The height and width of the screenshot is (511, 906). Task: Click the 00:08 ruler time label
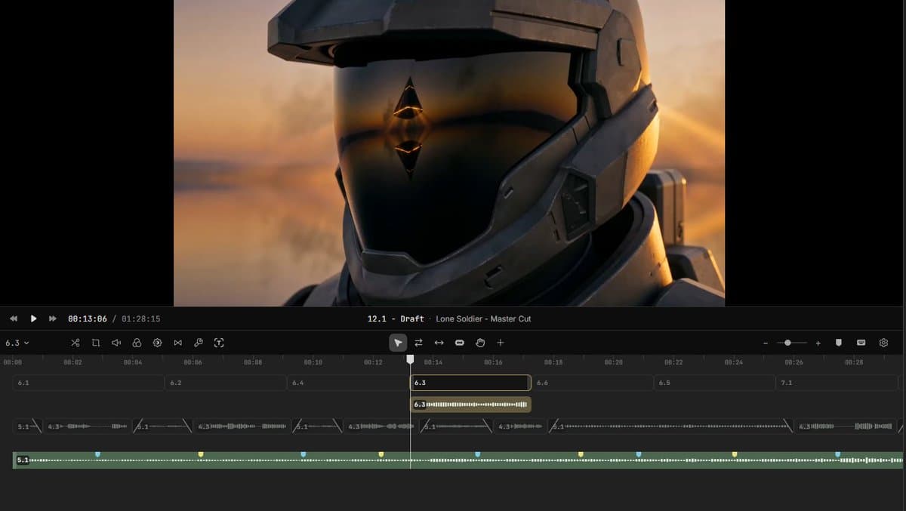253,362
